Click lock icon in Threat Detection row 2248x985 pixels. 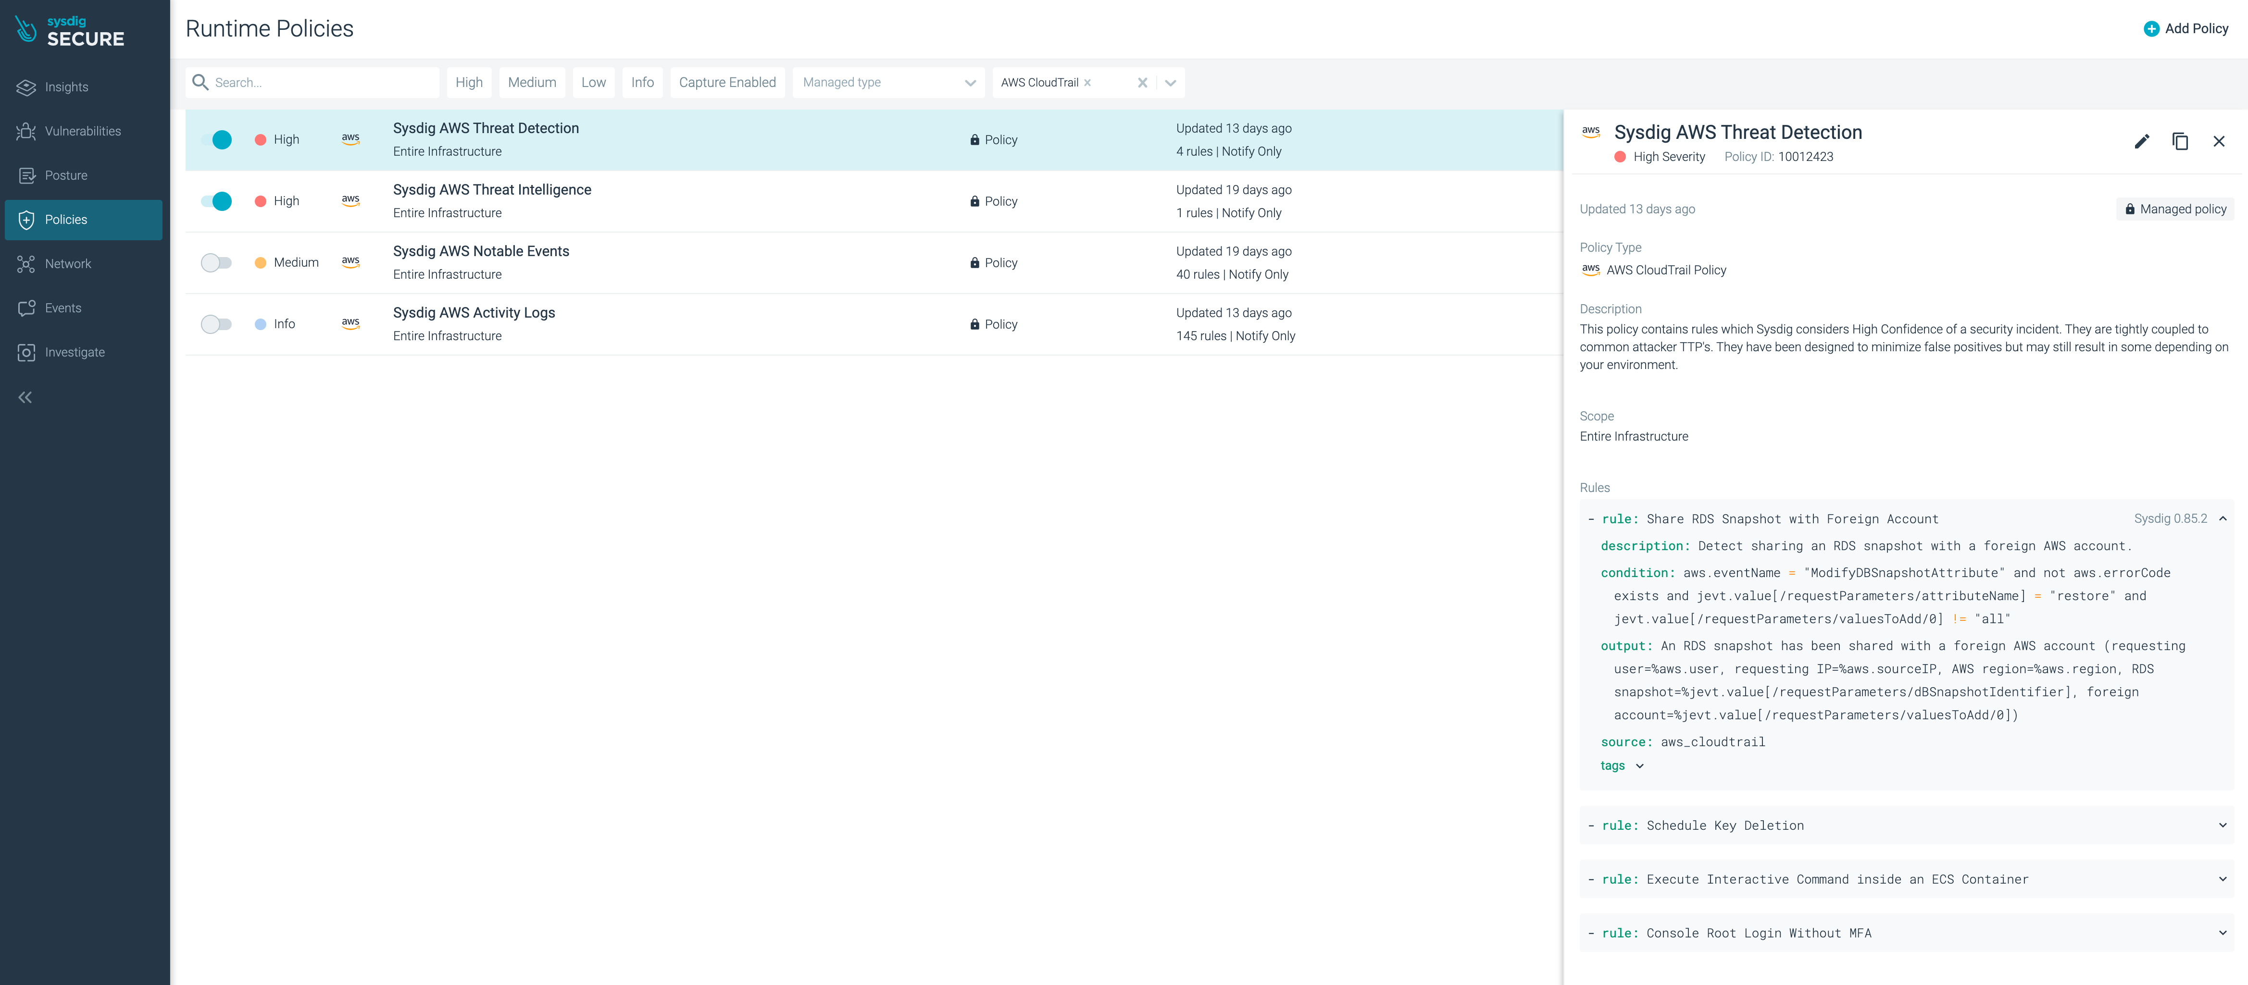click(974, 140)
